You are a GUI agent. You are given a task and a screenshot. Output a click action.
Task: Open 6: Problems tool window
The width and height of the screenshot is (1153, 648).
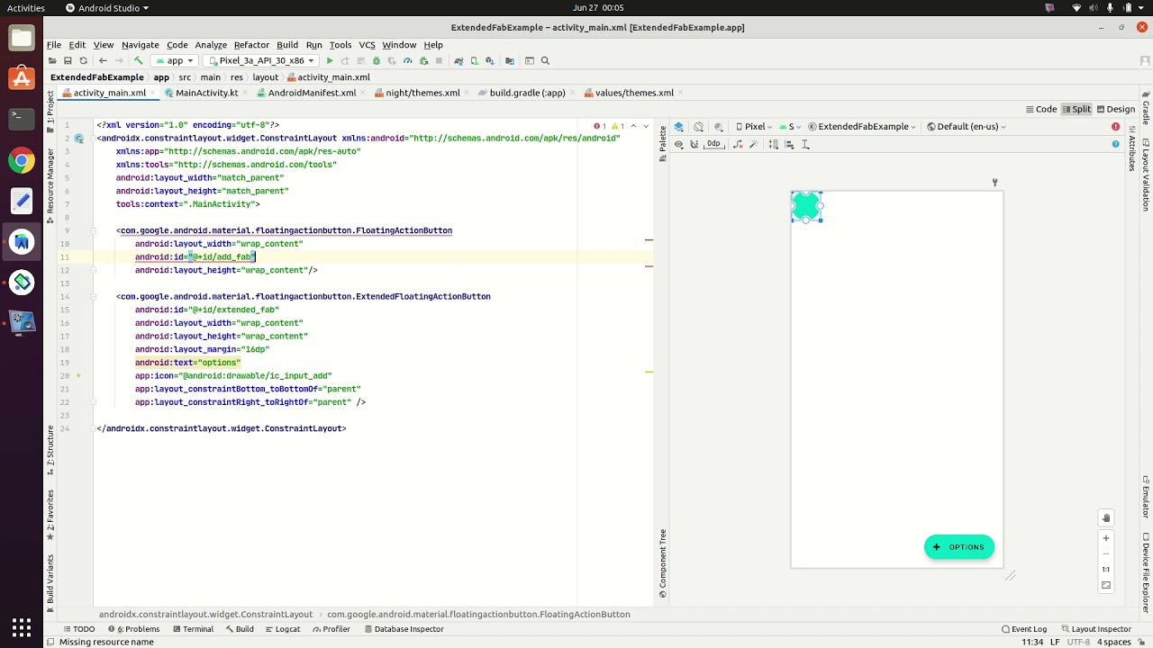[x=133, y=629]
